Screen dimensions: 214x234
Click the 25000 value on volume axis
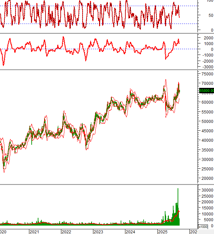coord(207,196)
